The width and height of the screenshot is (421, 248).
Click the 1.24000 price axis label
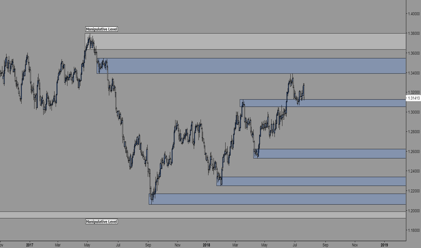(414, 171)
